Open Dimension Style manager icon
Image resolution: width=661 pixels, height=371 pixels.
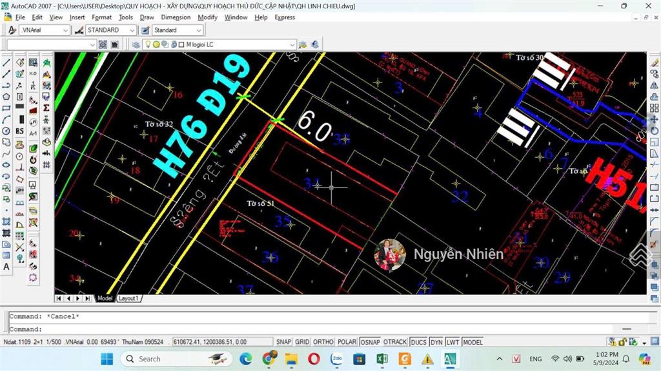point(79,30)
